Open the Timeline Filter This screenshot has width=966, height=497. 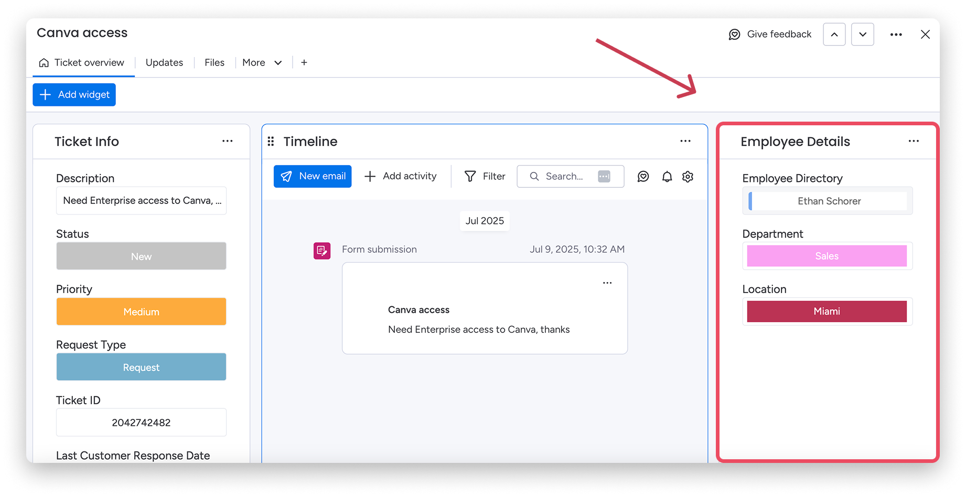(x=485, y=177)
